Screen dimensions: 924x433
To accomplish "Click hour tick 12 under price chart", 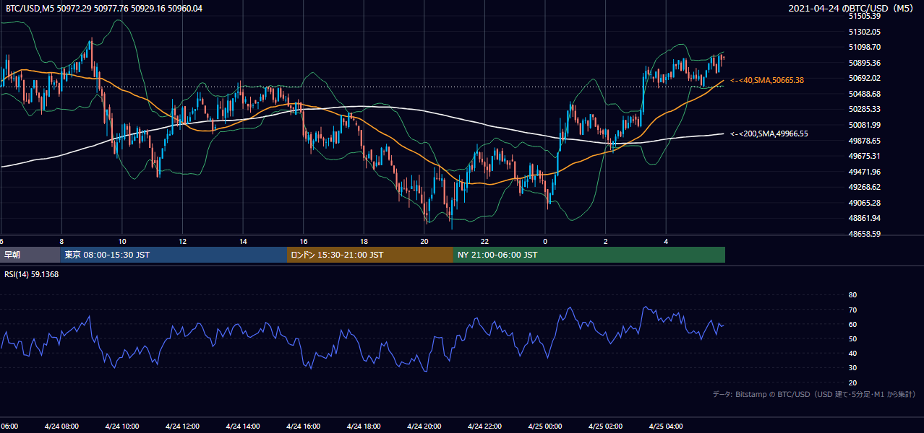I will (x=182, y=242).
